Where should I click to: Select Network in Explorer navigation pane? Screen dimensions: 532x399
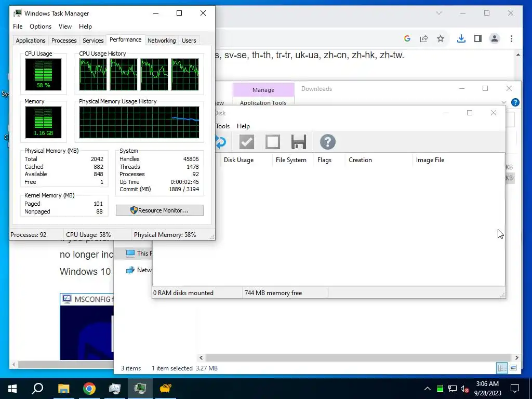(x=139, y=270)
